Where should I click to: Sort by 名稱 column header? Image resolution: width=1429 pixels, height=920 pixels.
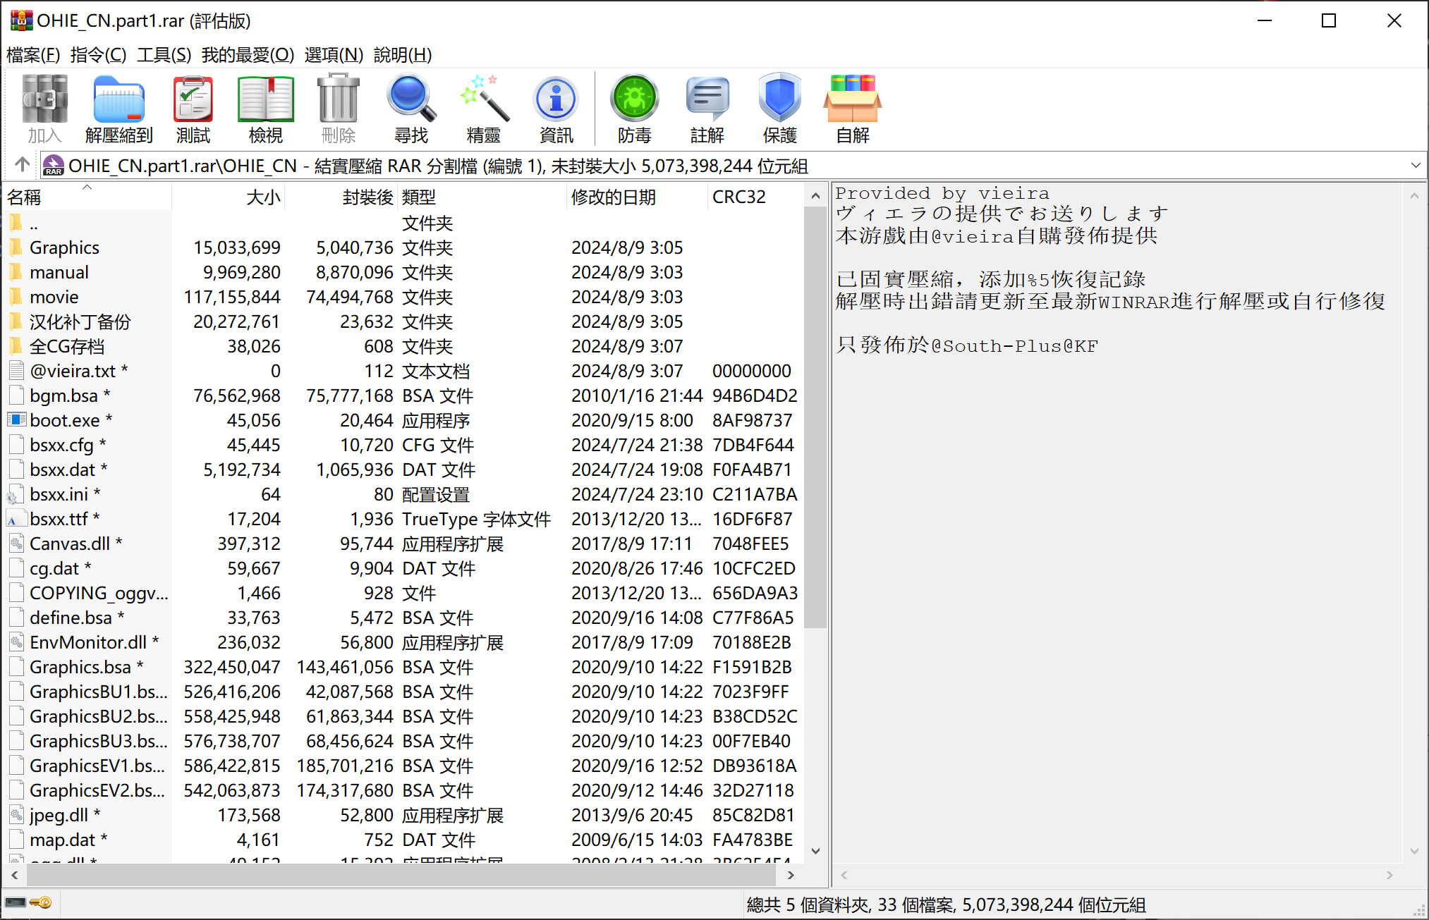point(25,197)
